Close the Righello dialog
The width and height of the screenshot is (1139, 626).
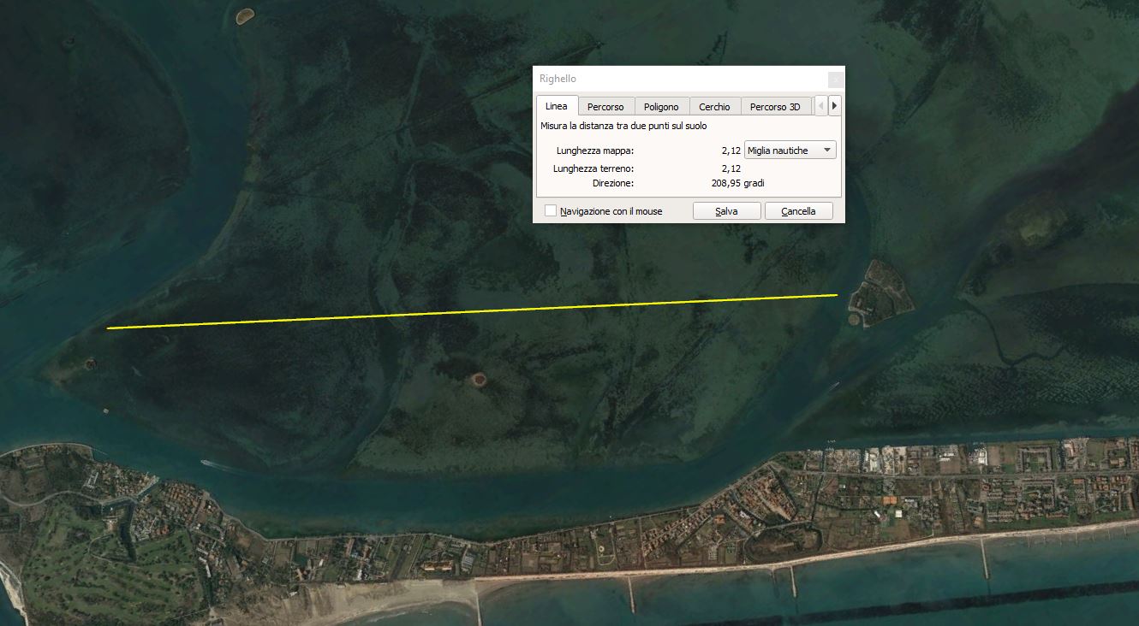pos(836,79)
